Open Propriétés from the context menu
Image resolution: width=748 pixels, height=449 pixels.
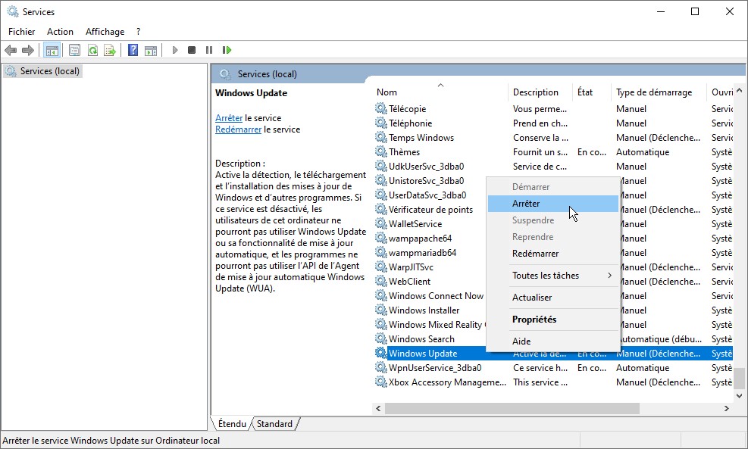534,320
